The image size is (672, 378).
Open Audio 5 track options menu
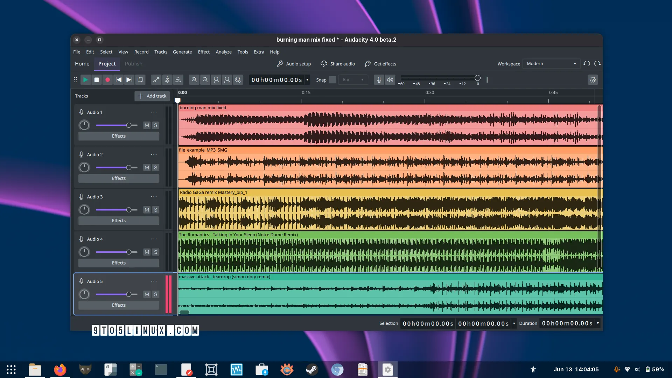154,281
